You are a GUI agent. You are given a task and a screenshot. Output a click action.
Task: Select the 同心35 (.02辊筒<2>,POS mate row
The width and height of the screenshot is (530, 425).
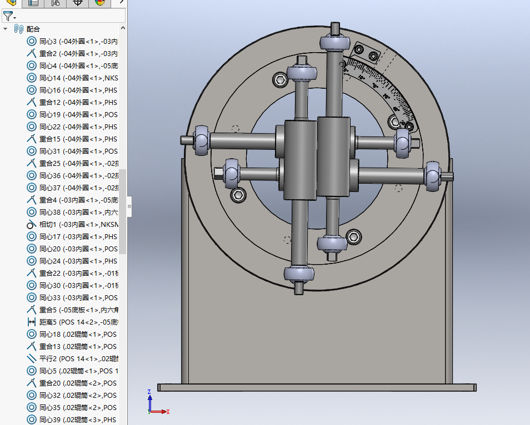click(x=72, y=407)
